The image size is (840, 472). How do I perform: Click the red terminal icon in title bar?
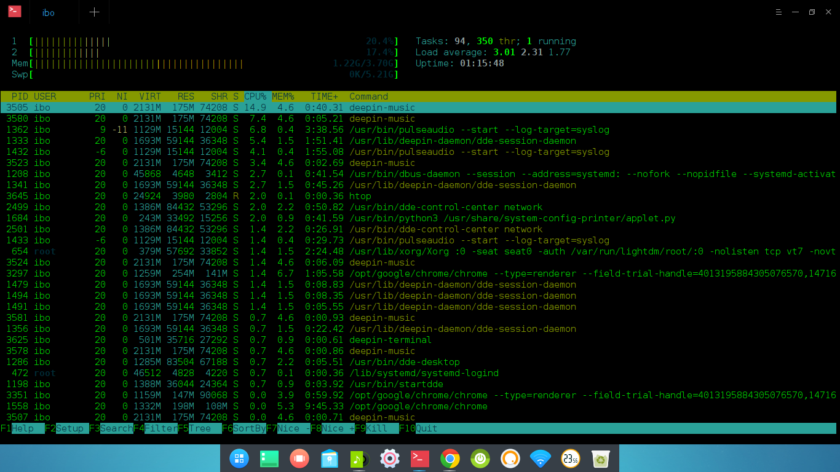(x=14, y=12)
